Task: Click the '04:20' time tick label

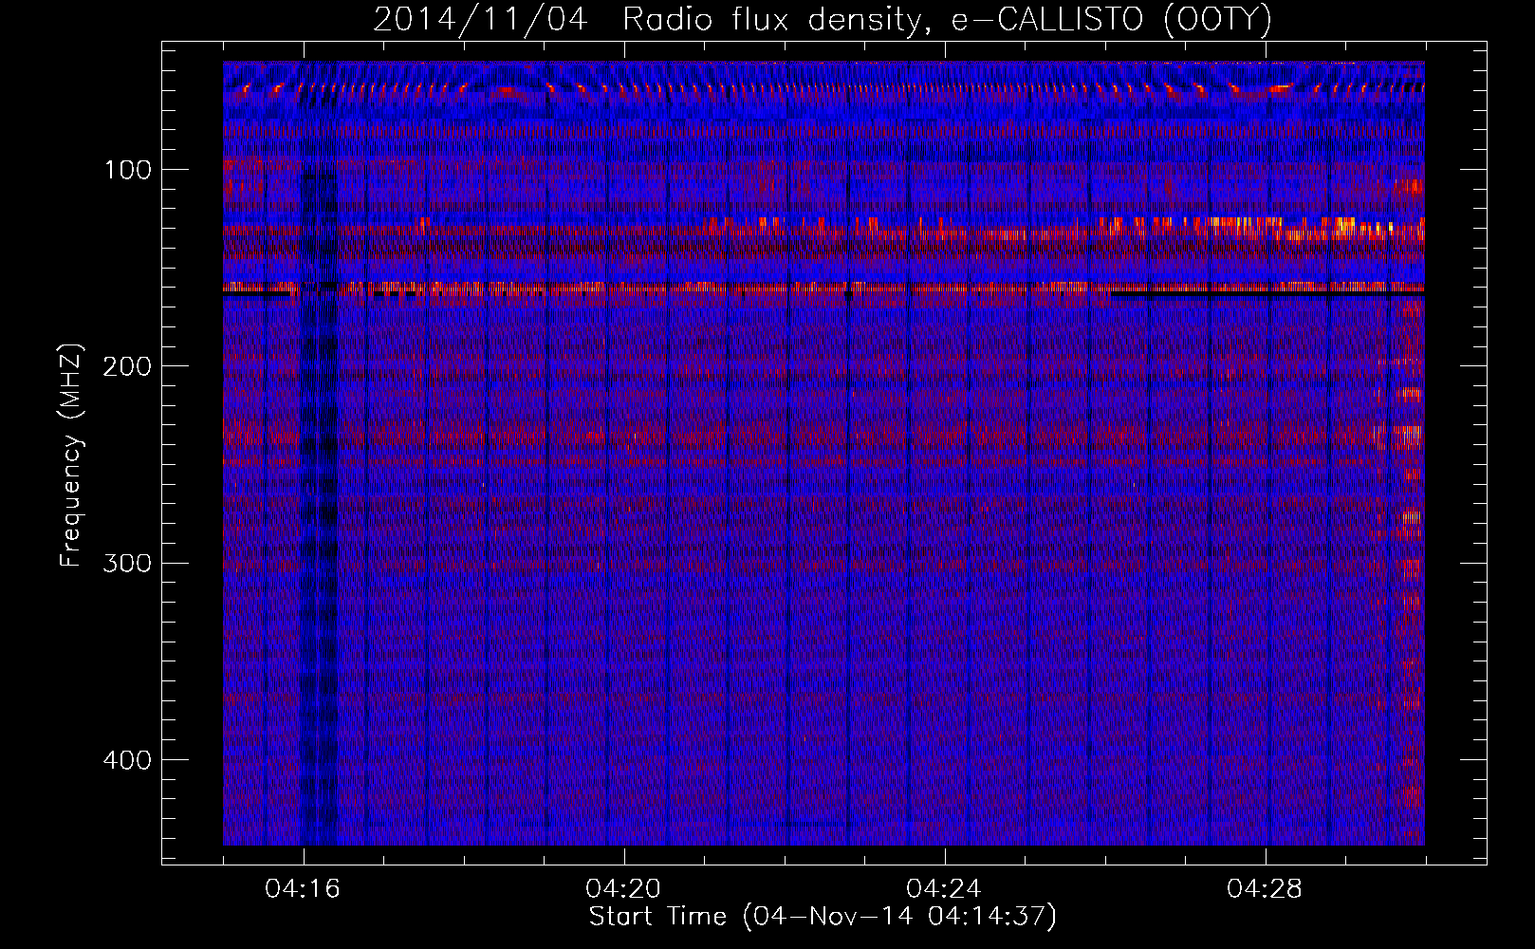Action: point(623,889)
